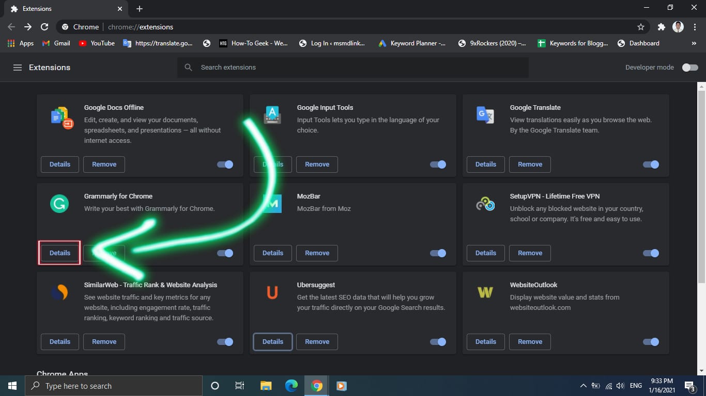Open the notification center icon
Screen dimensions: 706x396
point(689,386)
